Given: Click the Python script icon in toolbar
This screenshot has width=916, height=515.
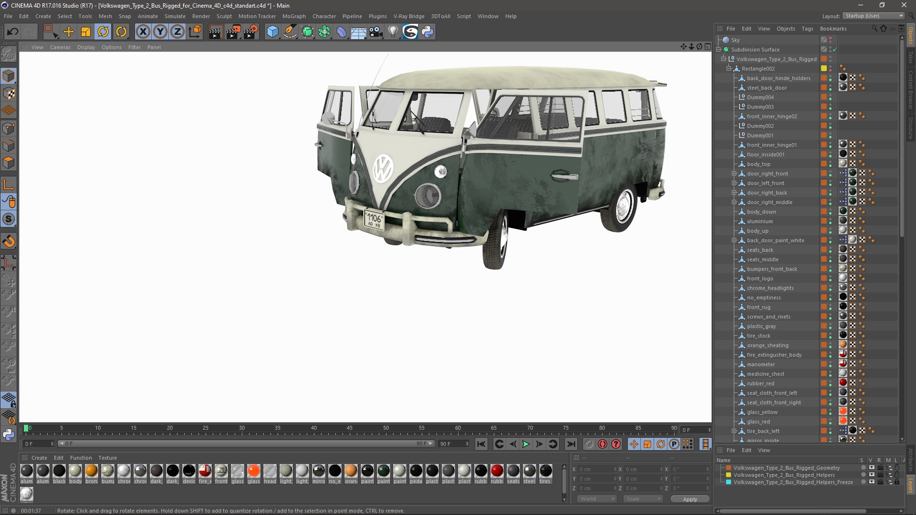Looking at the screenshot, I should pyautogui.click(x=427, y=31).
